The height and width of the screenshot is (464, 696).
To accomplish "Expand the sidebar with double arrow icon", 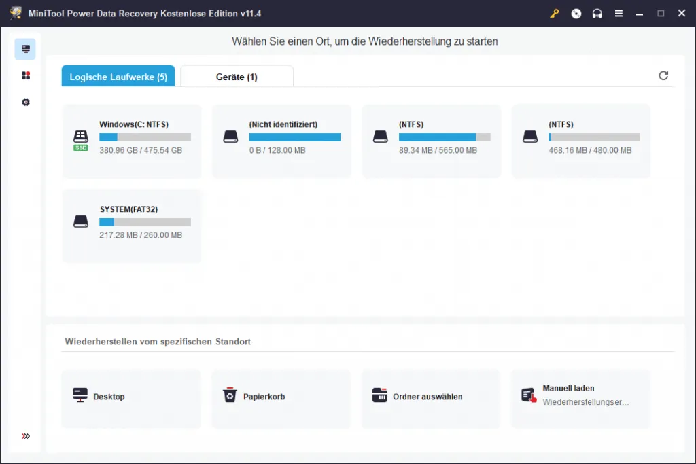I will (26, 436).
